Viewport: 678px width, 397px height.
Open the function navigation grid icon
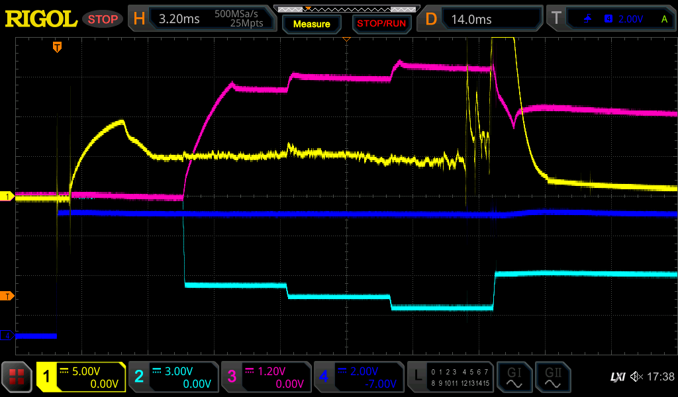pyautogui.click(x=17, y=377)
